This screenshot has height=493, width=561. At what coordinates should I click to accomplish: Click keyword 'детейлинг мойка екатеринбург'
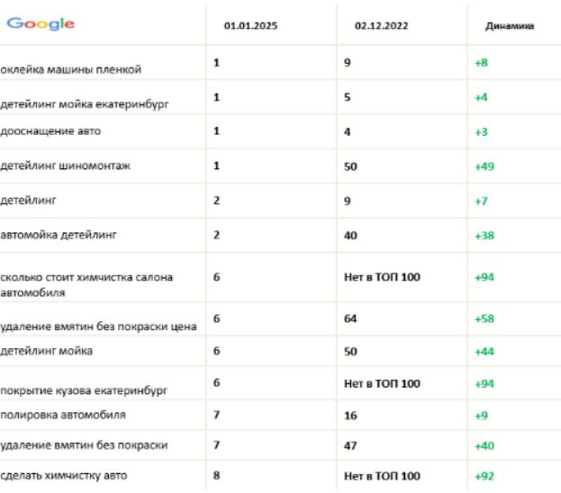(x=85, y=104)
